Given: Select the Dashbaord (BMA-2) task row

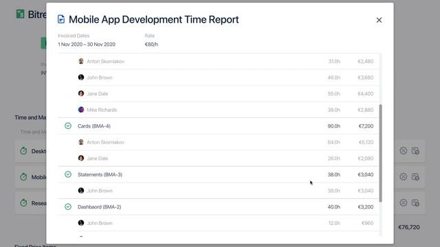Looking at the screenshot, I should (x=219, y=207).
